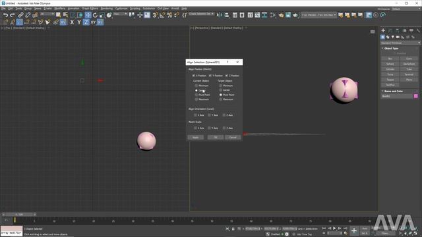Toggle Y Position checkbox
The width and height of the screenshot is (422, 237).
(x=210, y=76)
